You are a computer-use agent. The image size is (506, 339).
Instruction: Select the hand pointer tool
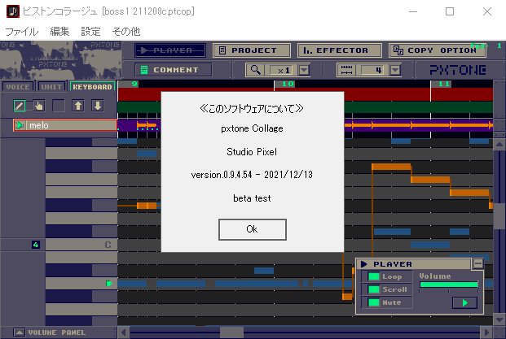point(39,106)
